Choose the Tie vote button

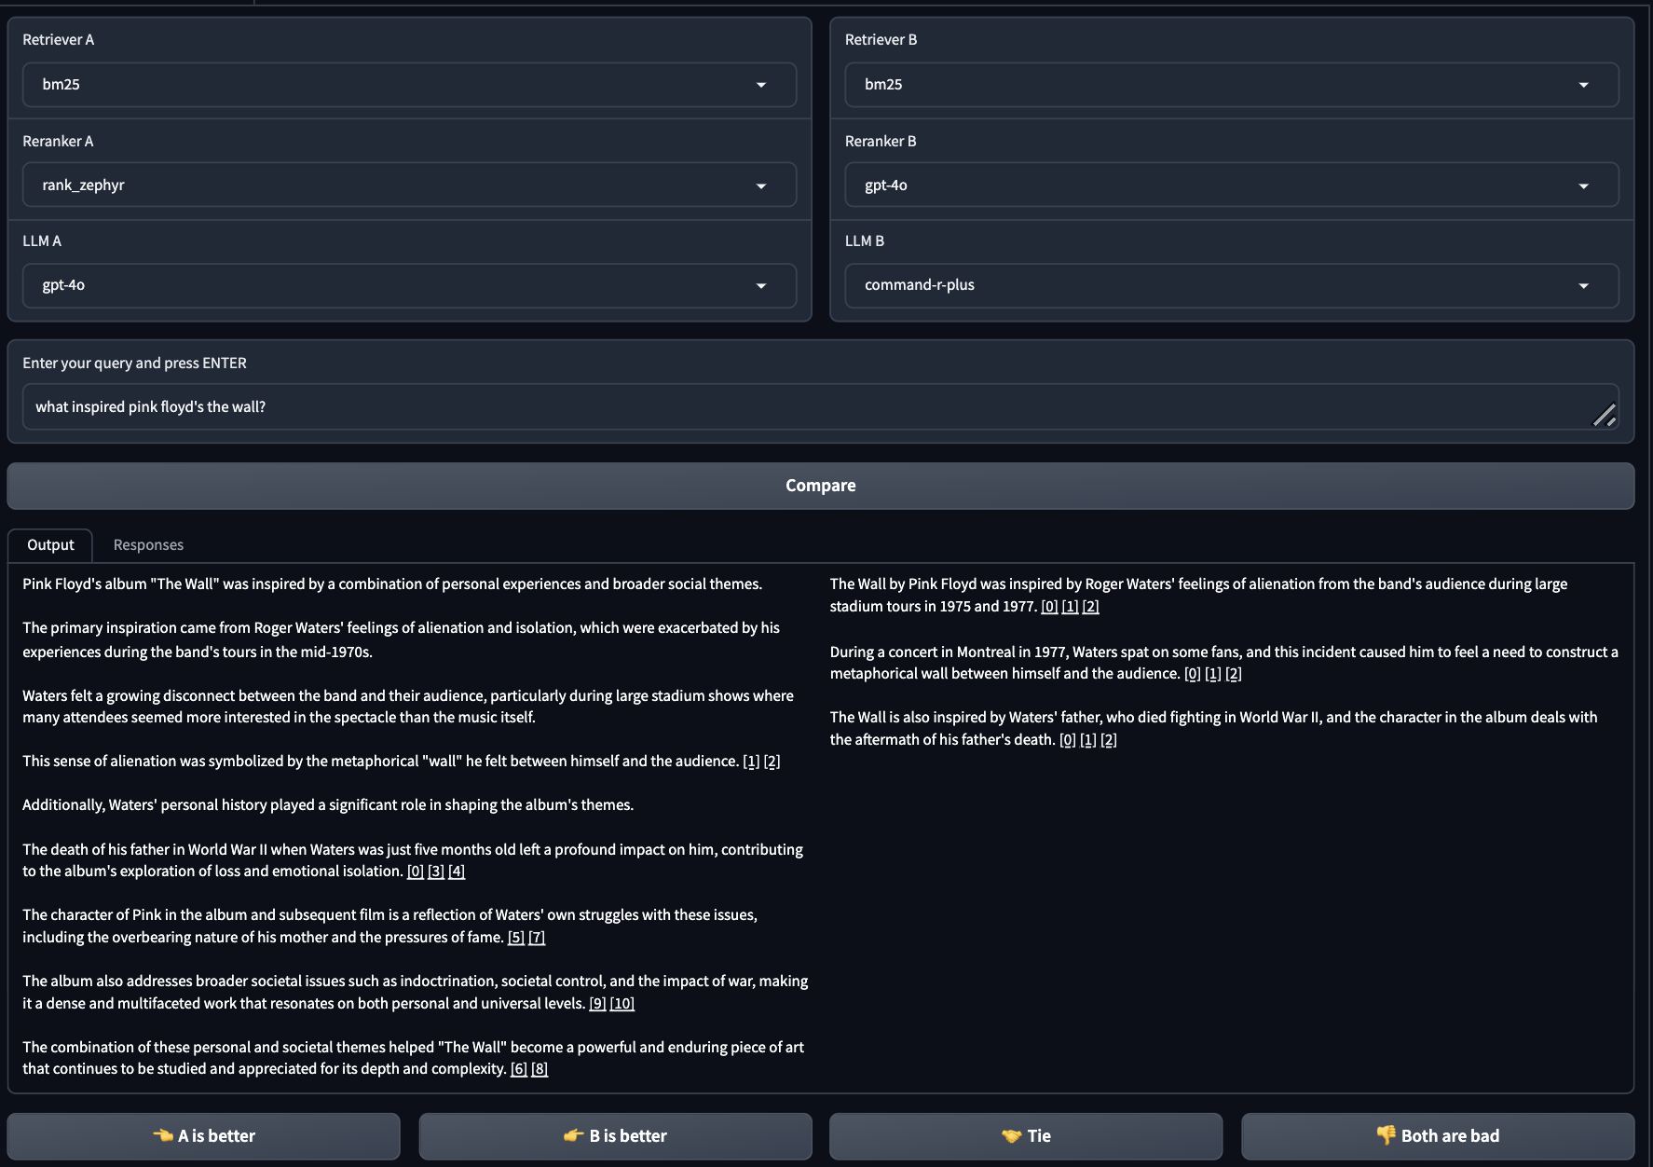coord(1026,1136)
